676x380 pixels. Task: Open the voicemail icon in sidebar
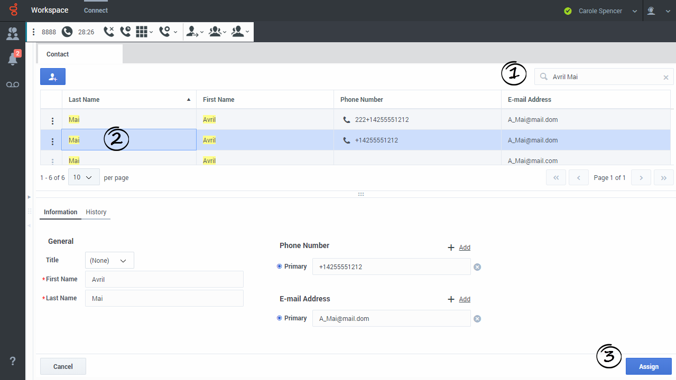click(x=13, y=84)
